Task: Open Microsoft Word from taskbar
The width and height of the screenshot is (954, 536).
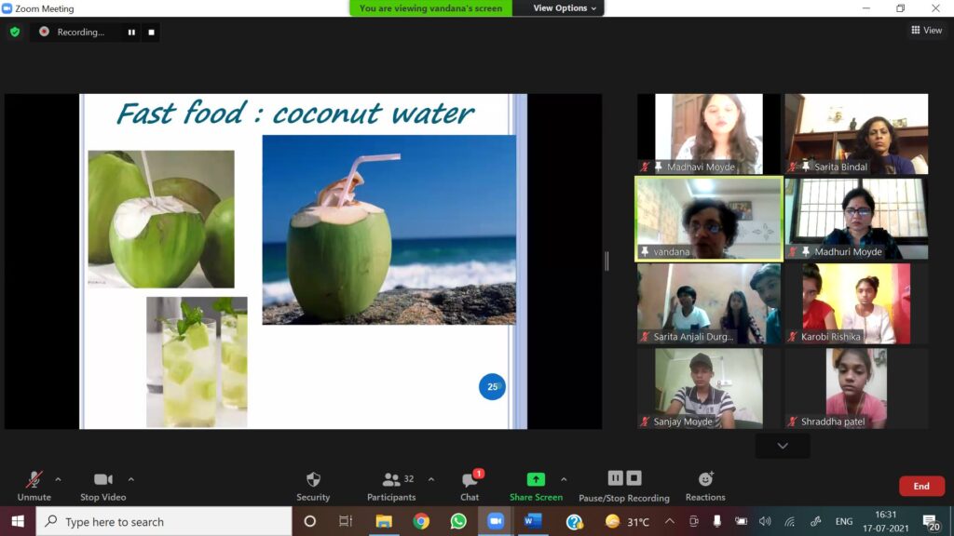Action: pos(533,521)
